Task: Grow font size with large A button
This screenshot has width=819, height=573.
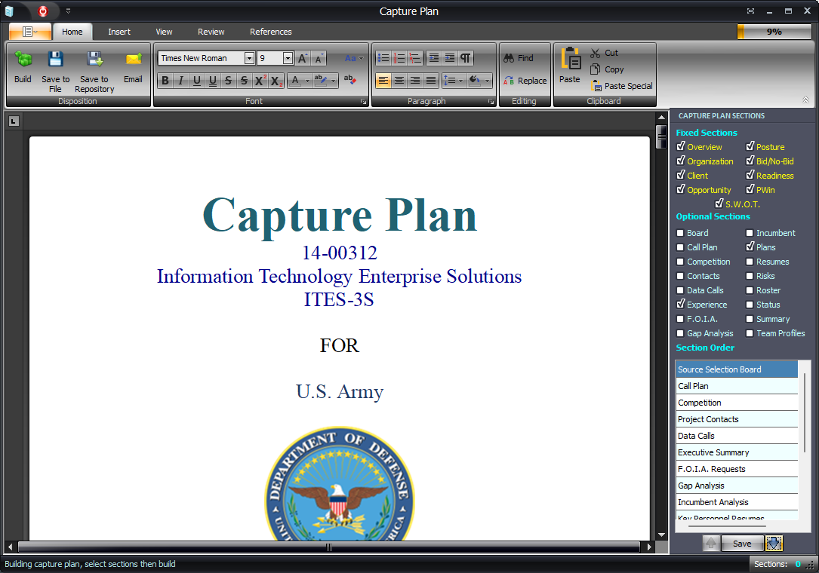Action: coord(303,58)
